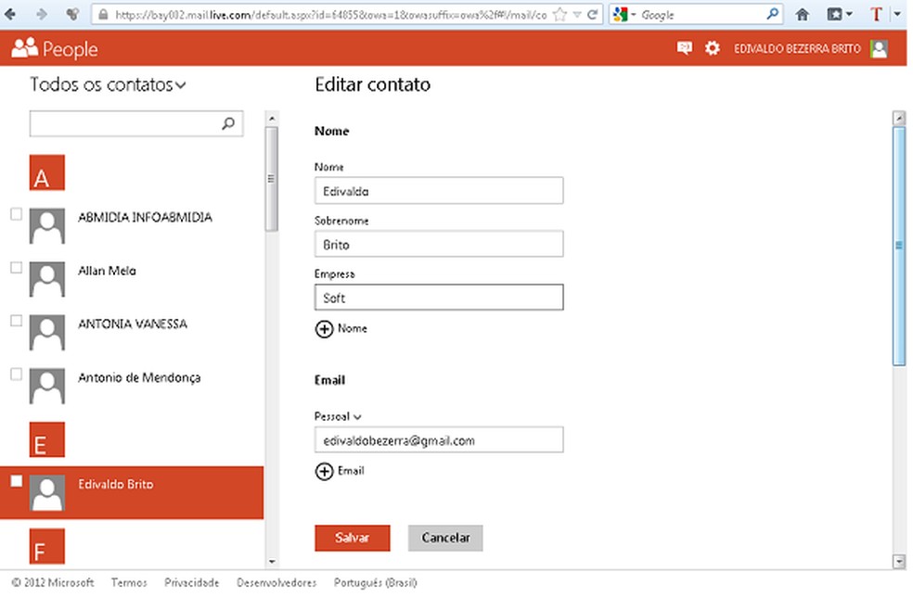Image resolution: width=913 pixels, height=597 pixels.
Task: Click the bookmark star icon
Action: click(x=559, y=15)
